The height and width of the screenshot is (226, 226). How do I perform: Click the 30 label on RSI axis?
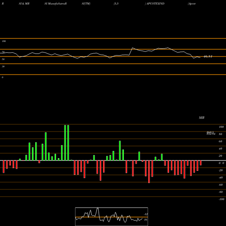(x=3, y=66)
